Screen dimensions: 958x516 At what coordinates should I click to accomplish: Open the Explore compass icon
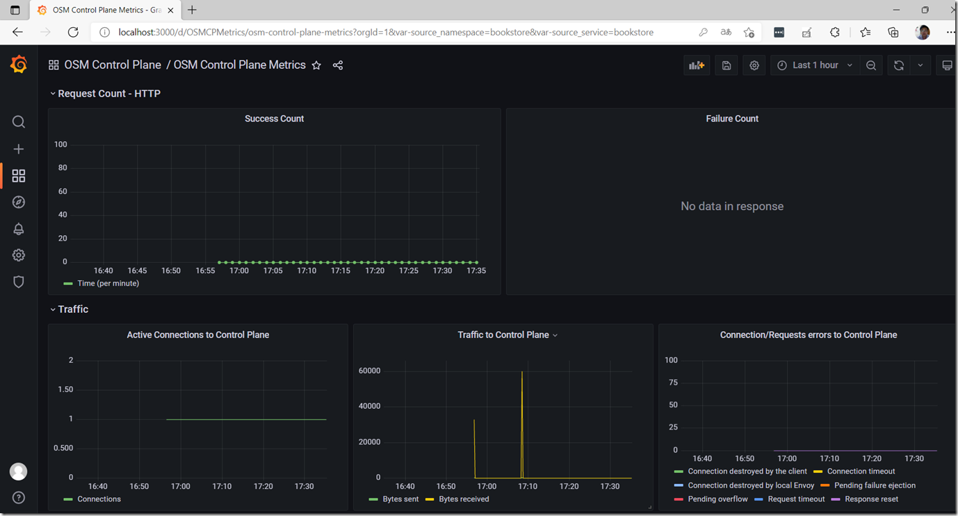pos(19,202)
